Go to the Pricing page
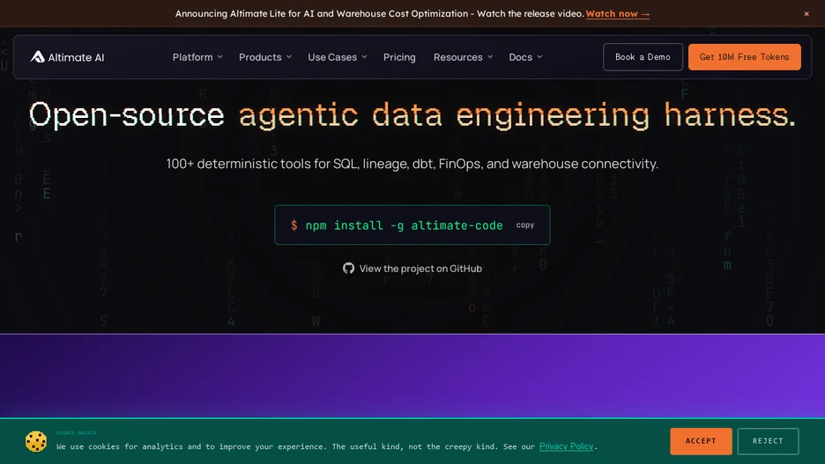Image resolution: width=825 pixels, height=464 pixels. [399, 56]
